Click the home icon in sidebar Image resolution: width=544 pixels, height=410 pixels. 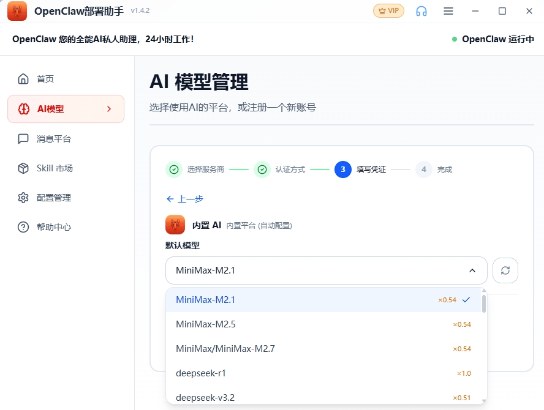23,79
